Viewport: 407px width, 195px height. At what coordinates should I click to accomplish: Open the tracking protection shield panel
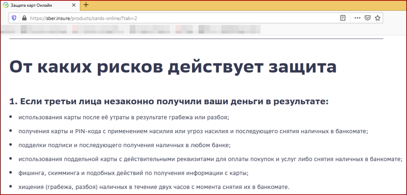(14, 18)
